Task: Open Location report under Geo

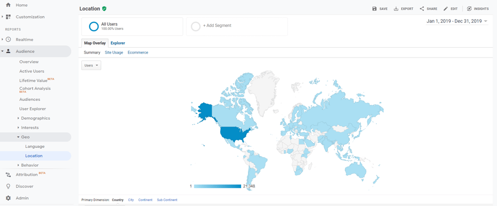Action: (x=34, y=156)
